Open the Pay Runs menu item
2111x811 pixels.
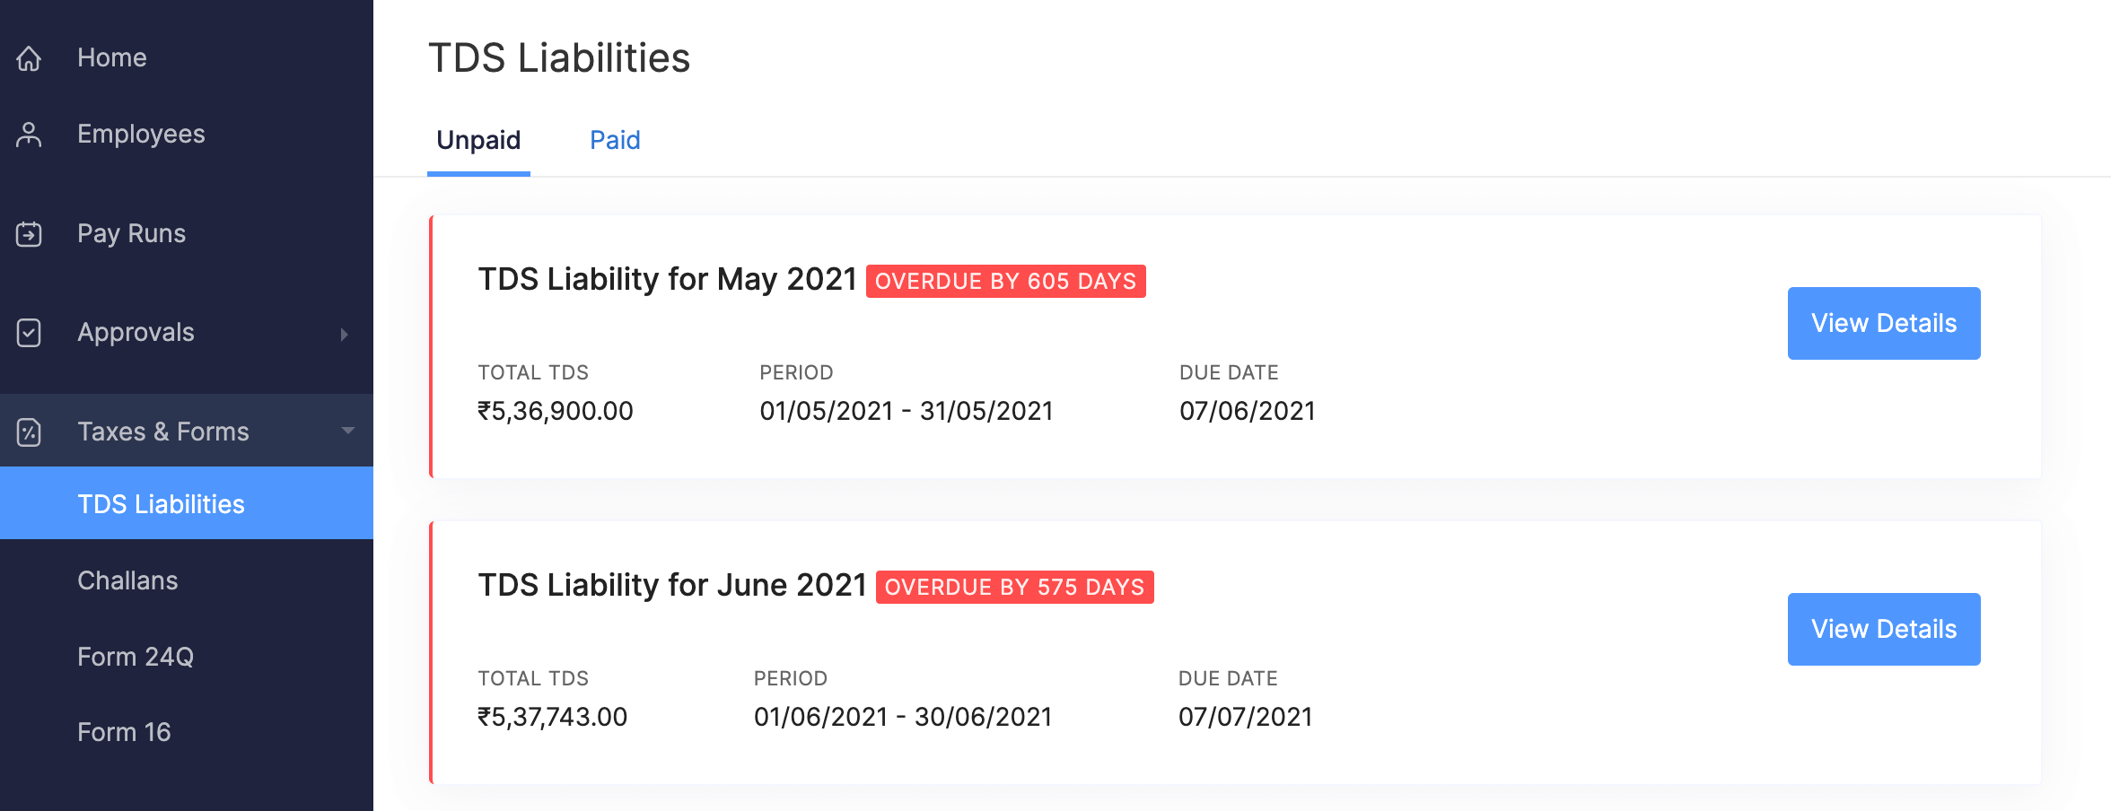pyautogui.click(x=131, y=233)
